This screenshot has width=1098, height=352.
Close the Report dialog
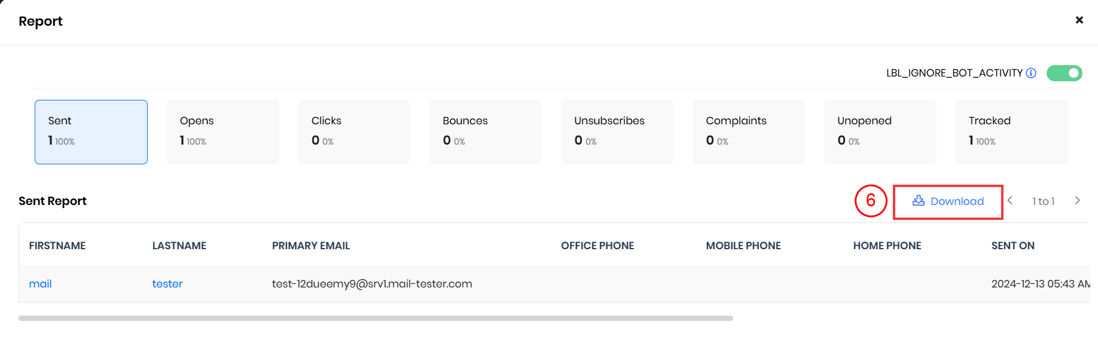point(1079,20)
